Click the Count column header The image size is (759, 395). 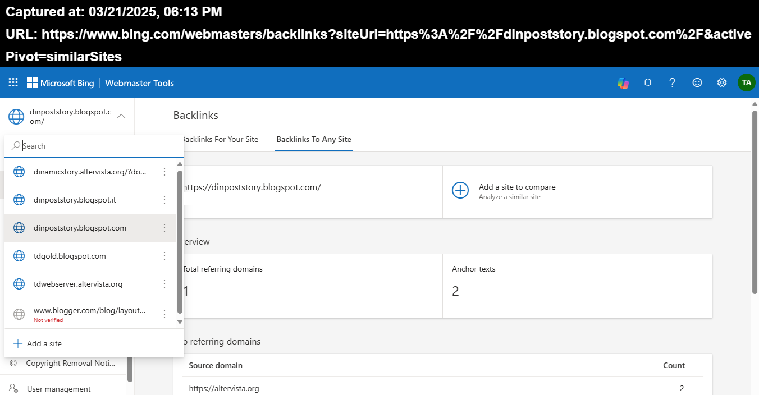[674, 365]
